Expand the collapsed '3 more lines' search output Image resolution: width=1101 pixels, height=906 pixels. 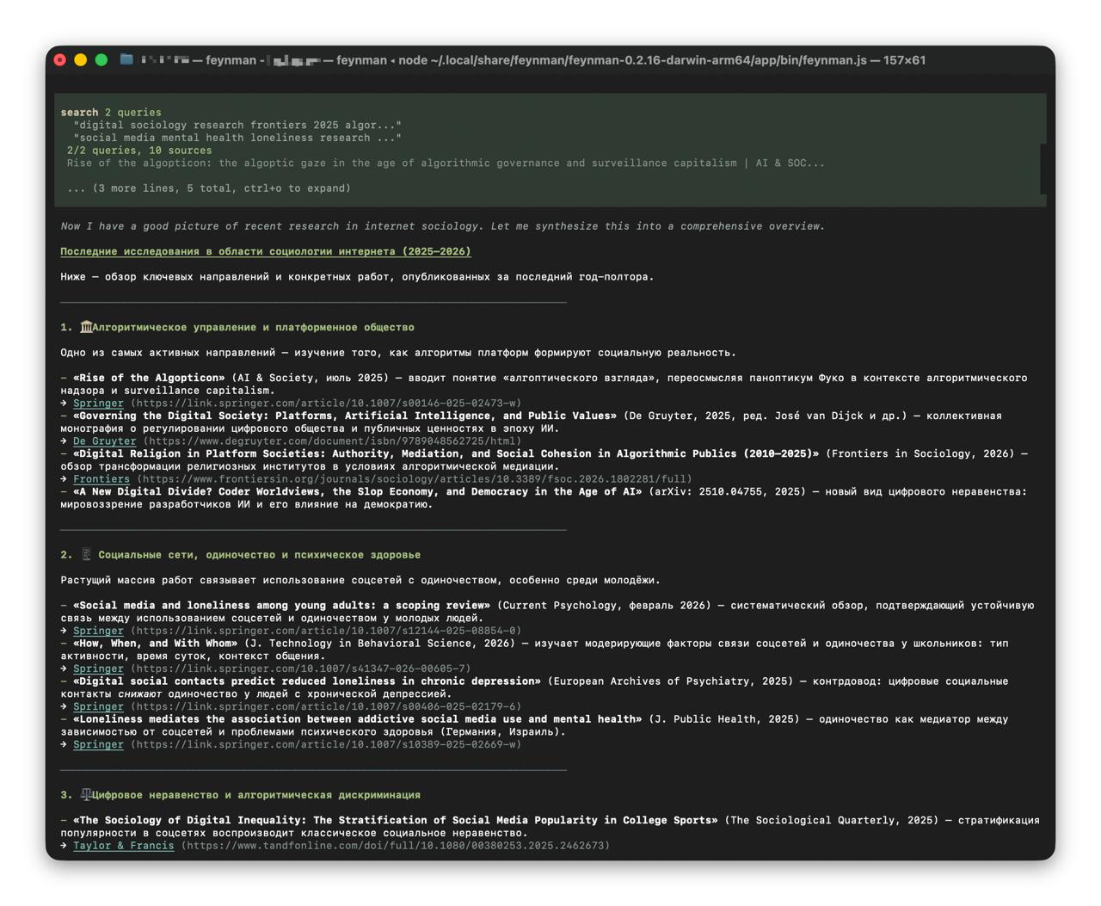point(209,188)
